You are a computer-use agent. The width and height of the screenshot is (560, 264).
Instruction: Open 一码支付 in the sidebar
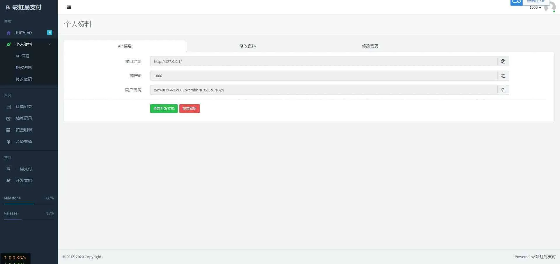24,169
